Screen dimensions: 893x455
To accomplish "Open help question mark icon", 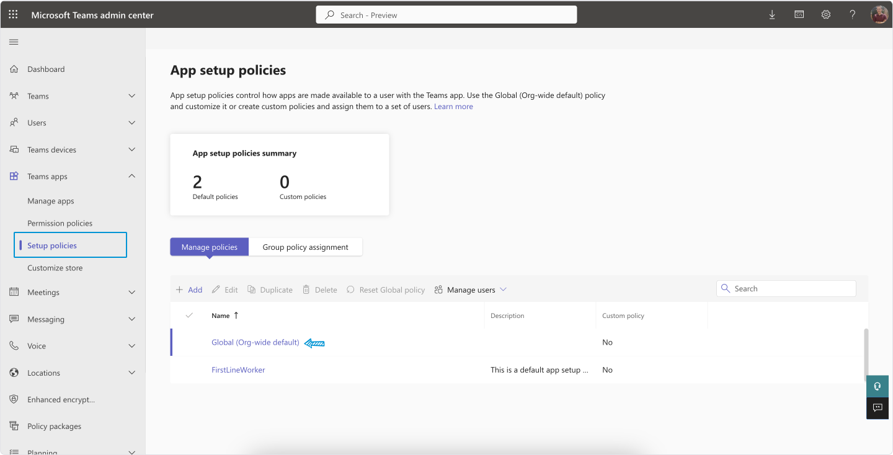I will [853, 14].
